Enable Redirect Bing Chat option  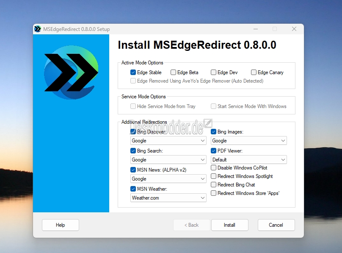pyautogui.click(x=213, y=185)
